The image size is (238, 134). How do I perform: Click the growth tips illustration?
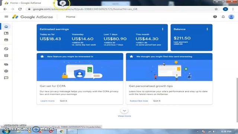(x=169, y=70)
